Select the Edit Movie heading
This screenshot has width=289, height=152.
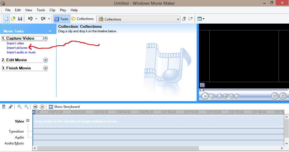[14, 60]
